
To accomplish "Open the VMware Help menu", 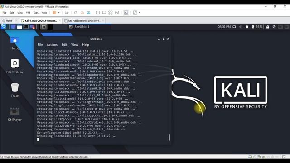I will [x=44, y=13].
